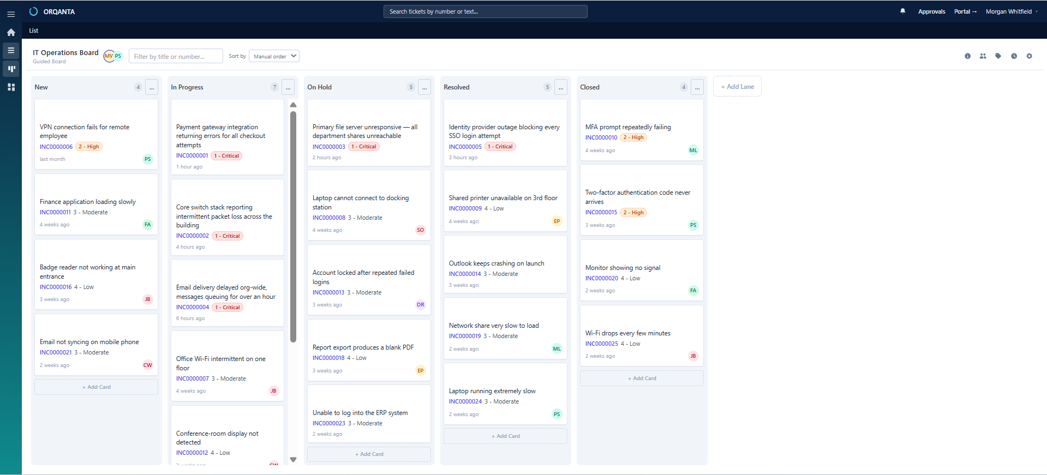The width and height of the screenshot is (1047, 475).
Task: Click the In Progress scroll up arrow
Action: (x=293, y=105)
